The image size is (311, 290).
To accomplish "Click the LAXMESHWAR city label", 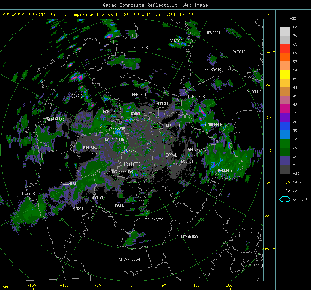I will tap(122, 172).
